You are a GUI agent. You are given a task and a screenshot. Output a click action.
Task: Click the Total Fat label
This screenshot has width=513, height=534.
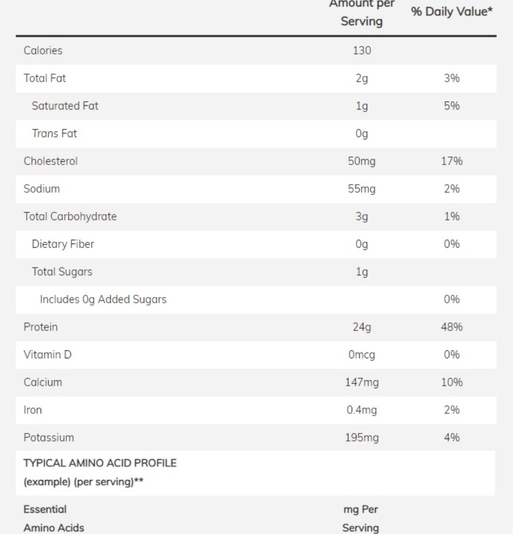click(x=45, y=78)
